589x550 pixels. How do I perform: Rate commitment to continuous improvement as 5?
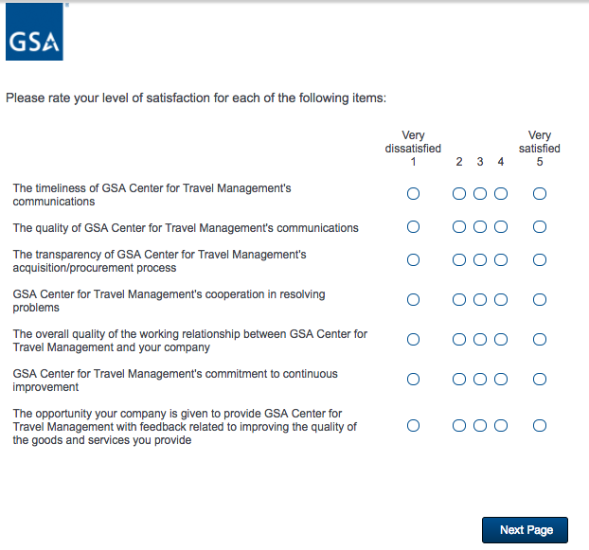coord(540,380)
